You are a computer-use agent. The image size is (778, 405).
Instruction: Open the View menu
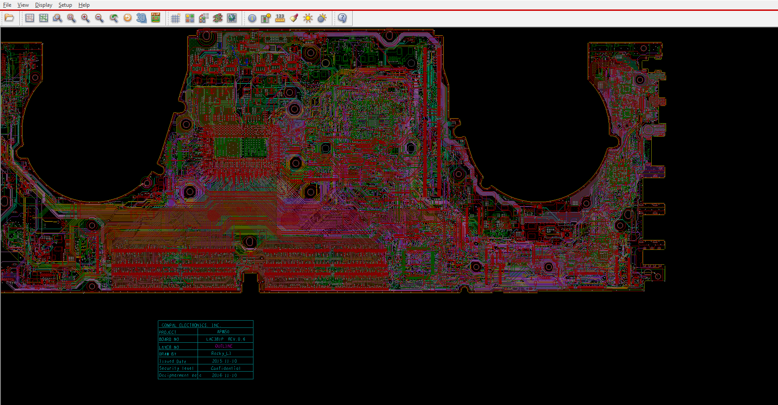click(23, 5)
